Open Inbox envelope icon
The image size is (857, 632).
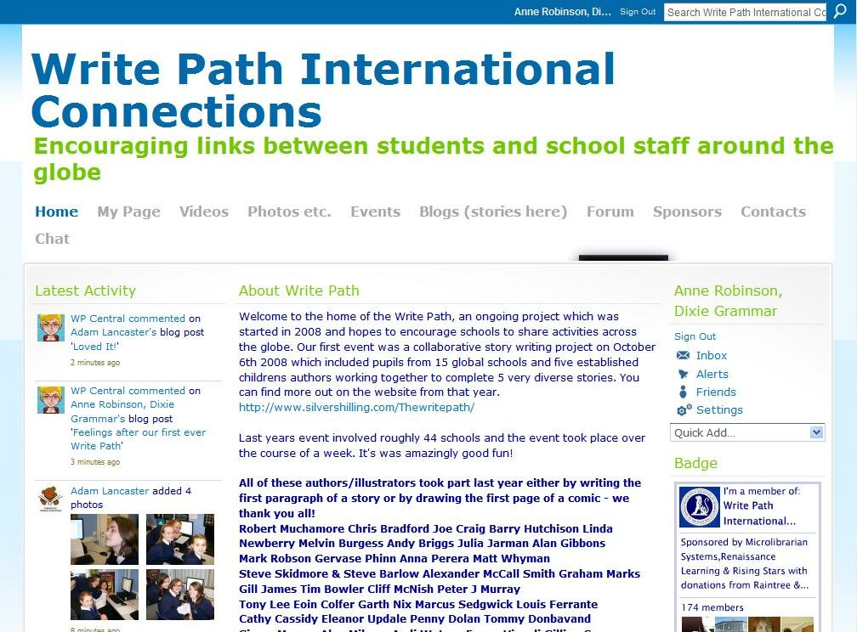pyautogui.click(x=683, y=356)
